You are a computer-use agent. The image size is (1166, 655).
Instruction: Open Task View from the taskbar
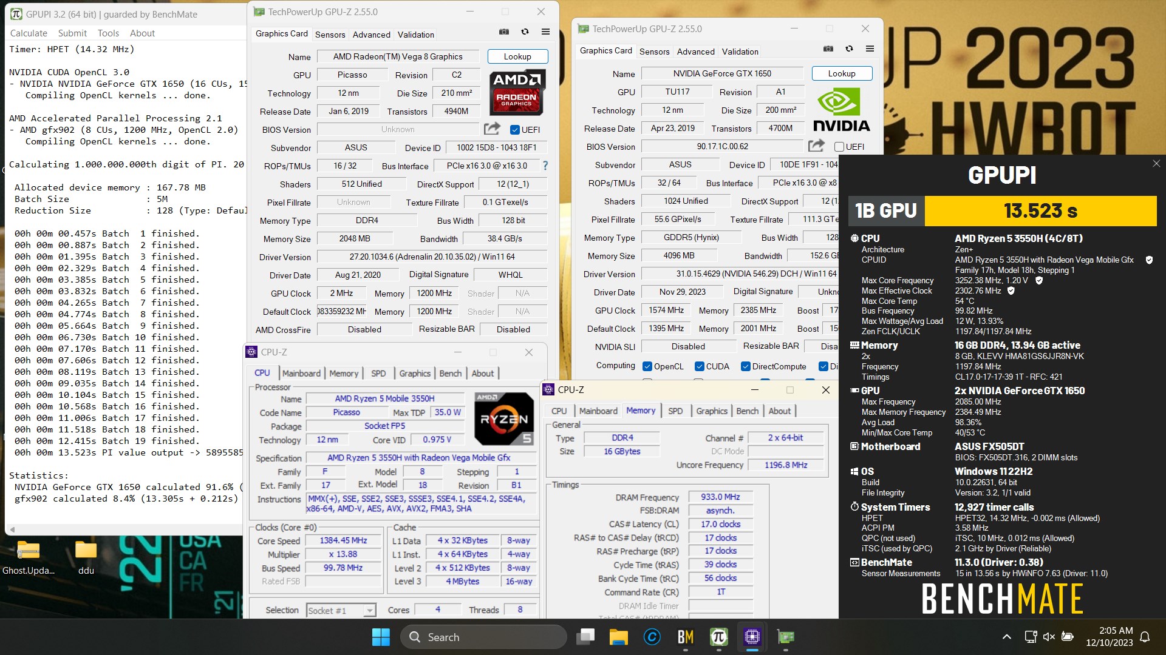coord(586,637)
